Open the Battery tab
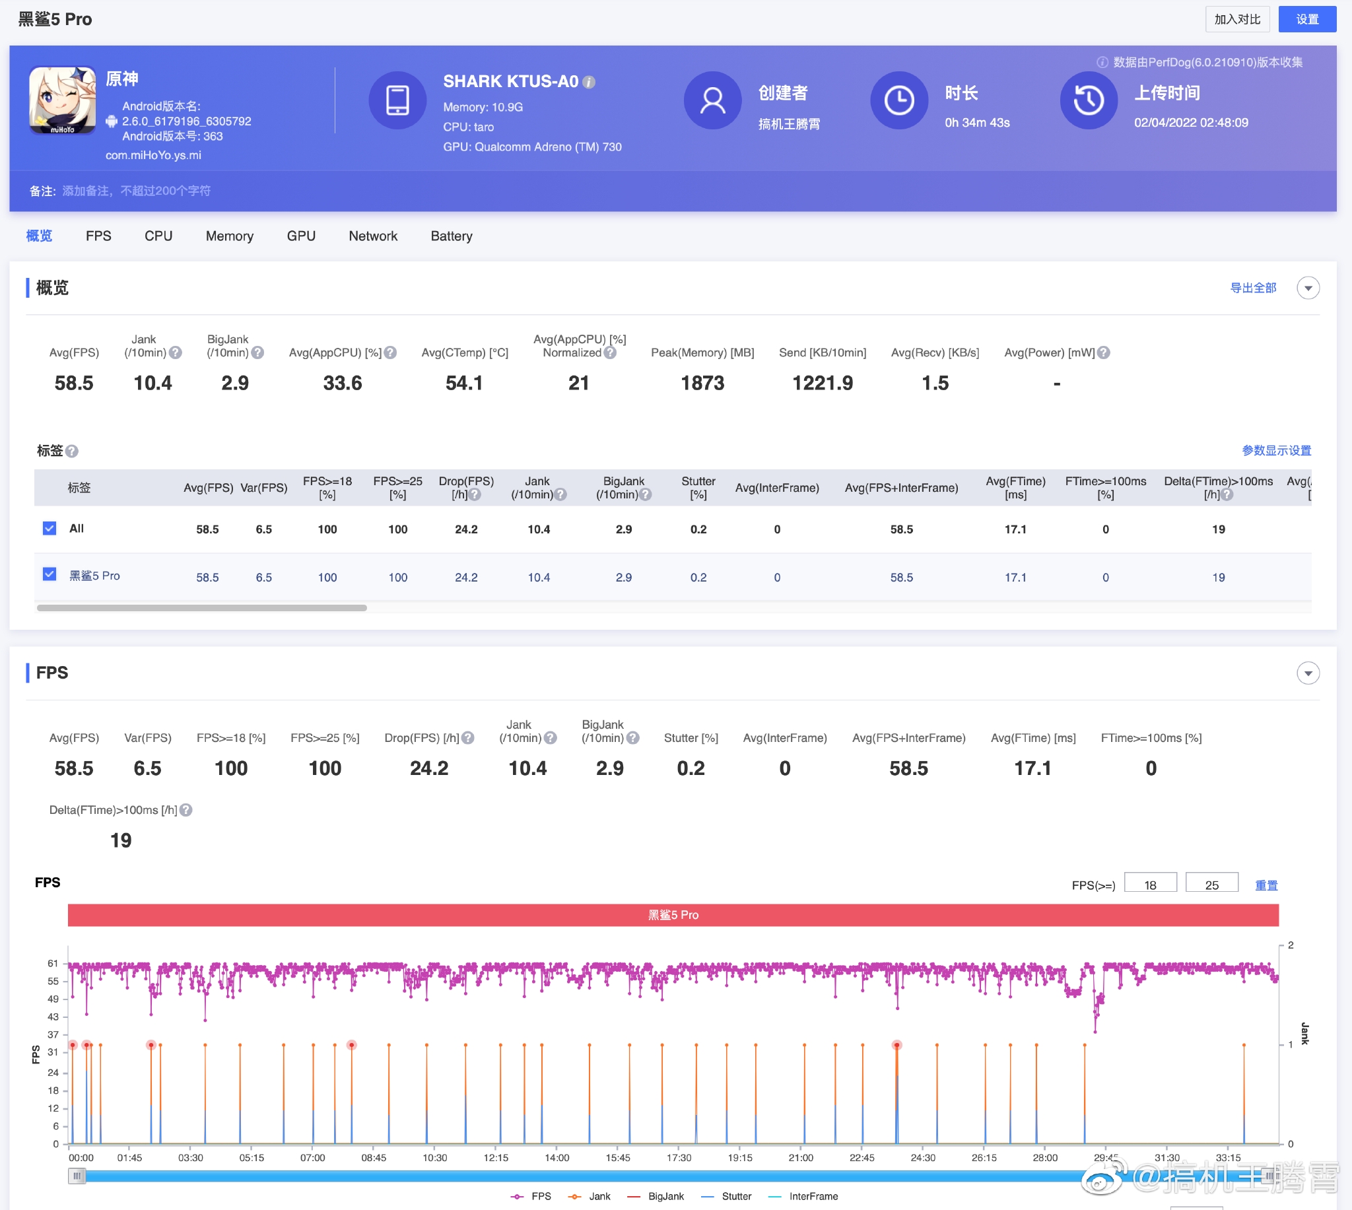1352x1210 pixels. [x=452, y=236]
